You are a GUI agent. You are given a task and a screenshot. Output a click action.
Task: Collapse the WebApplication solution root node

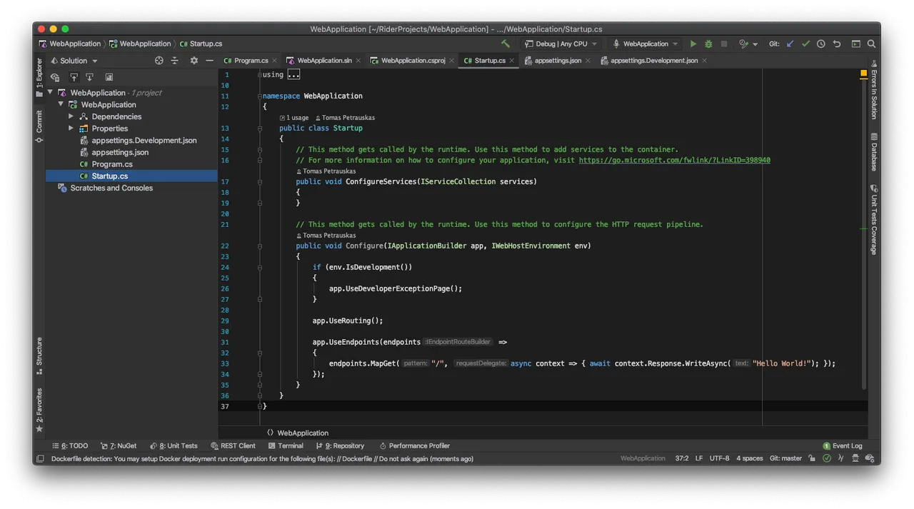tap(50, 93)
